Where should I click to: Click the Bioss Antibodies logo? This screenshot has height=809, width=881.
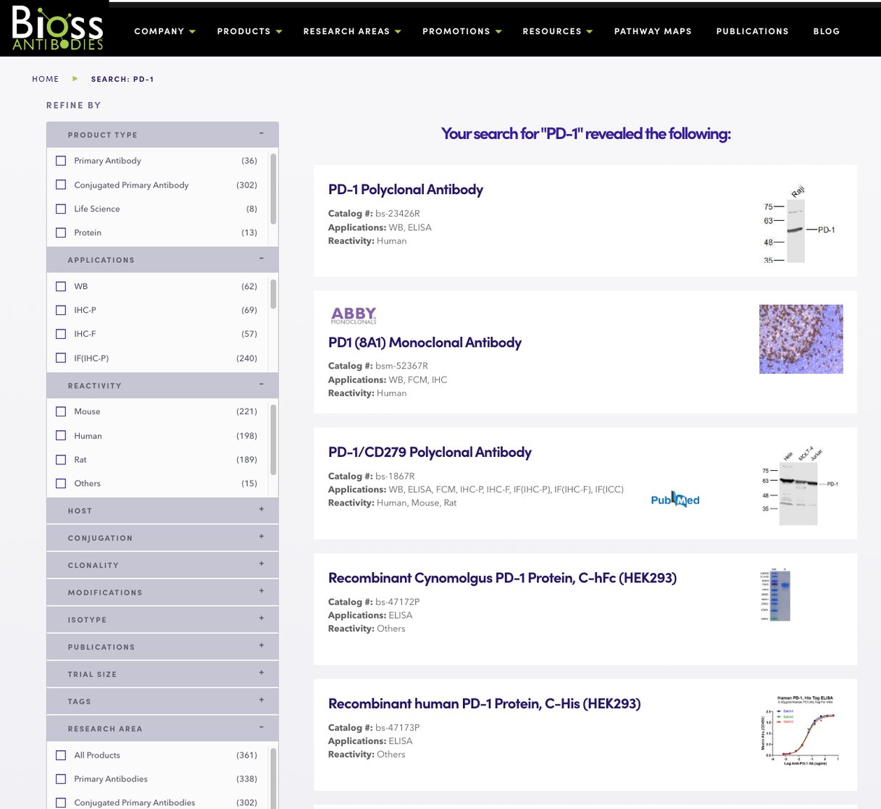[x=58, y=28]
